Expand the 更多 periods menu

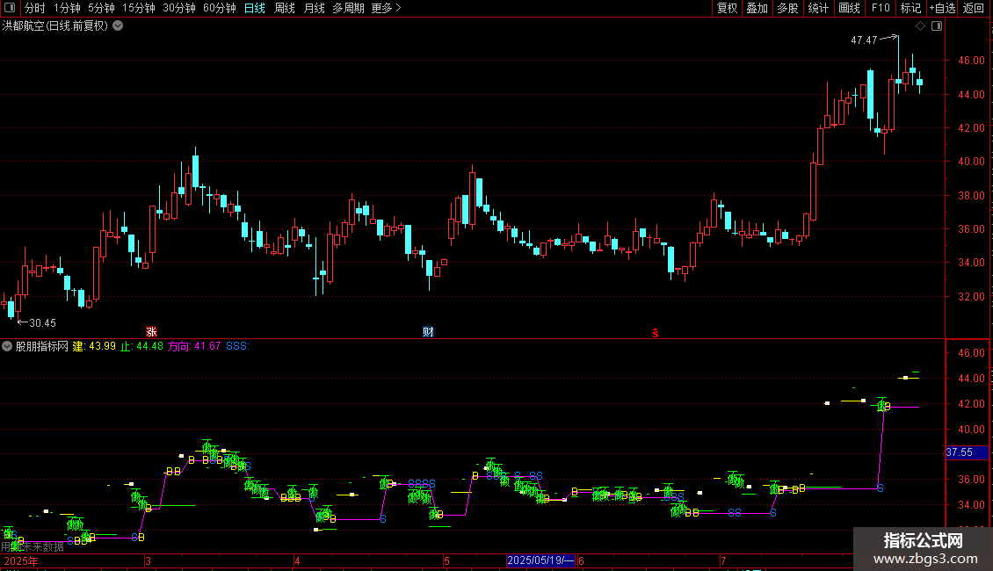tap(386, 8)
